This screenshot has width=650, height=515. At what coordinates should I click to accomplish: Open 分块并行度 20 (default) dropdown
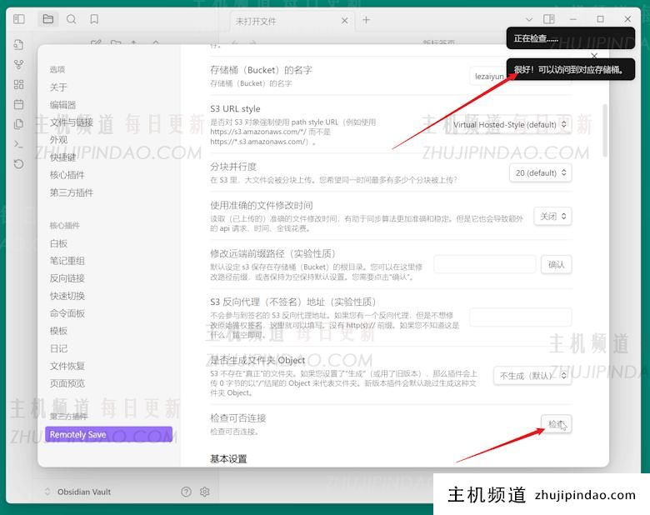point(541,172)
